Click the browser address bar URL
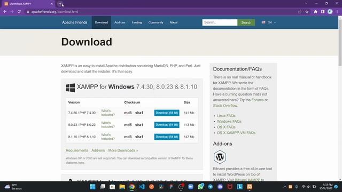Viewport: 342px width, 192px height. 55,12
